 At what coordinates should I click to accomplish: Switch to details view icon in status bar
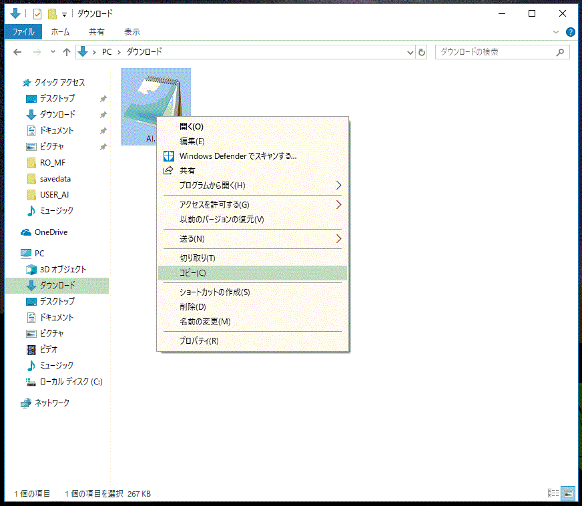tap(553, 493)
